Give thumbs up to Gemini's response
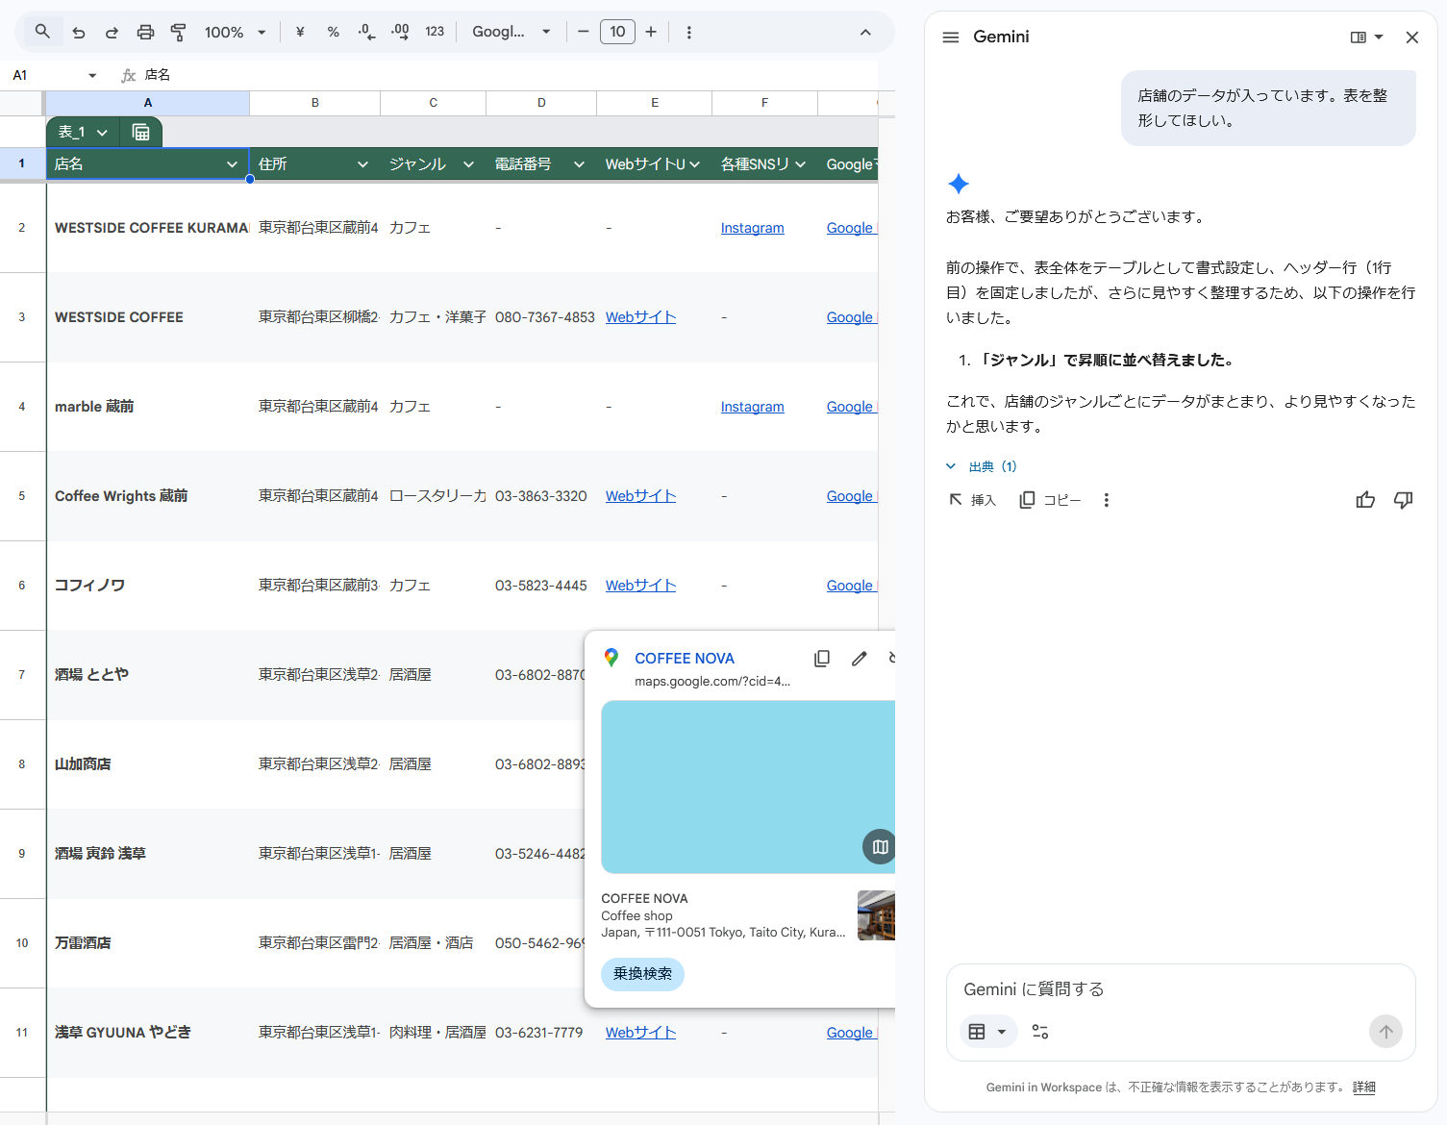The width and height of the screenshot is (1447, 1125). coord(1365,499)
